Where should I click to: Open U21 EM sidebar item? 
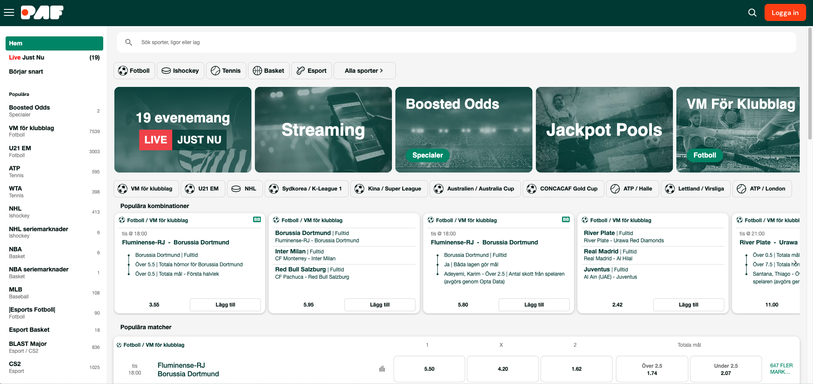pyautogui.click(x=54, y=152)
